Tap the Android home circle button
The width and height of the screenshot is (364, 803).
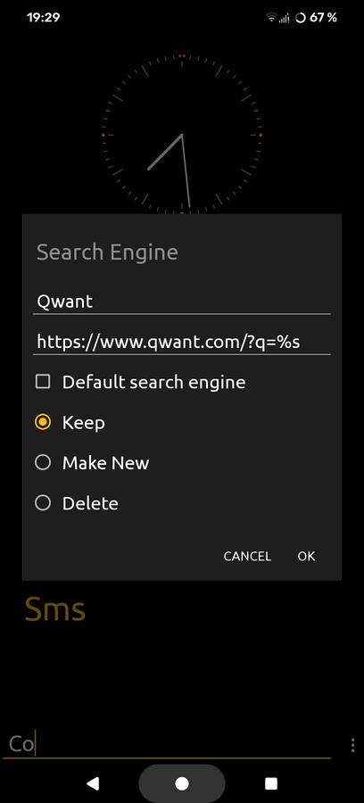[x=182, y=783]
